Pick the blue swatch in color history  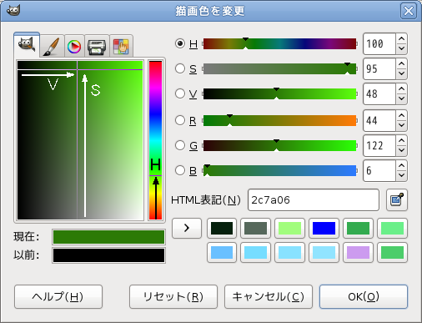[324, 228]
